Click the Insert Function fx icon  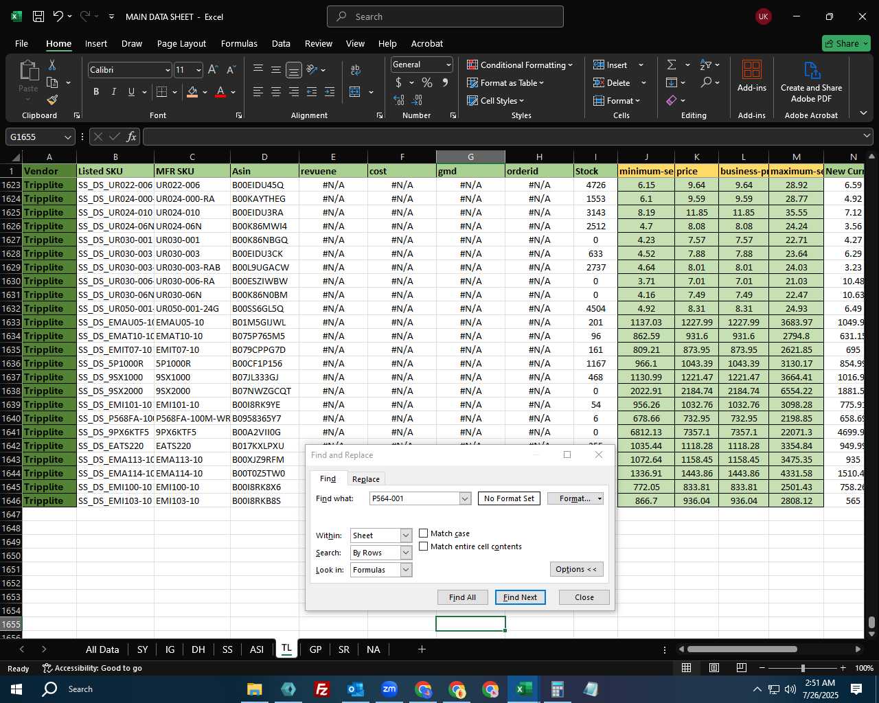[132, 137]
